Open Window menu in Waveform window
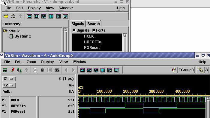This screenshot has height=118, width=210. coord(79,62)
